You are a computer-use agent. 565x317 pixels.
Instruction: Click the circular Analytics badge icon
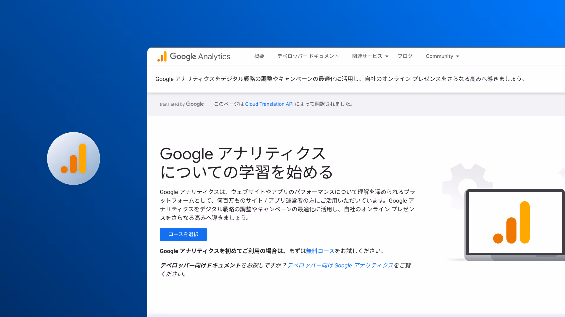coord(74,158)
